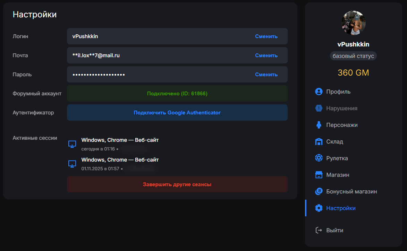This screenshot has height=251, width=407.
Task: Click the user avatar picture
Action: coord(354,23)
